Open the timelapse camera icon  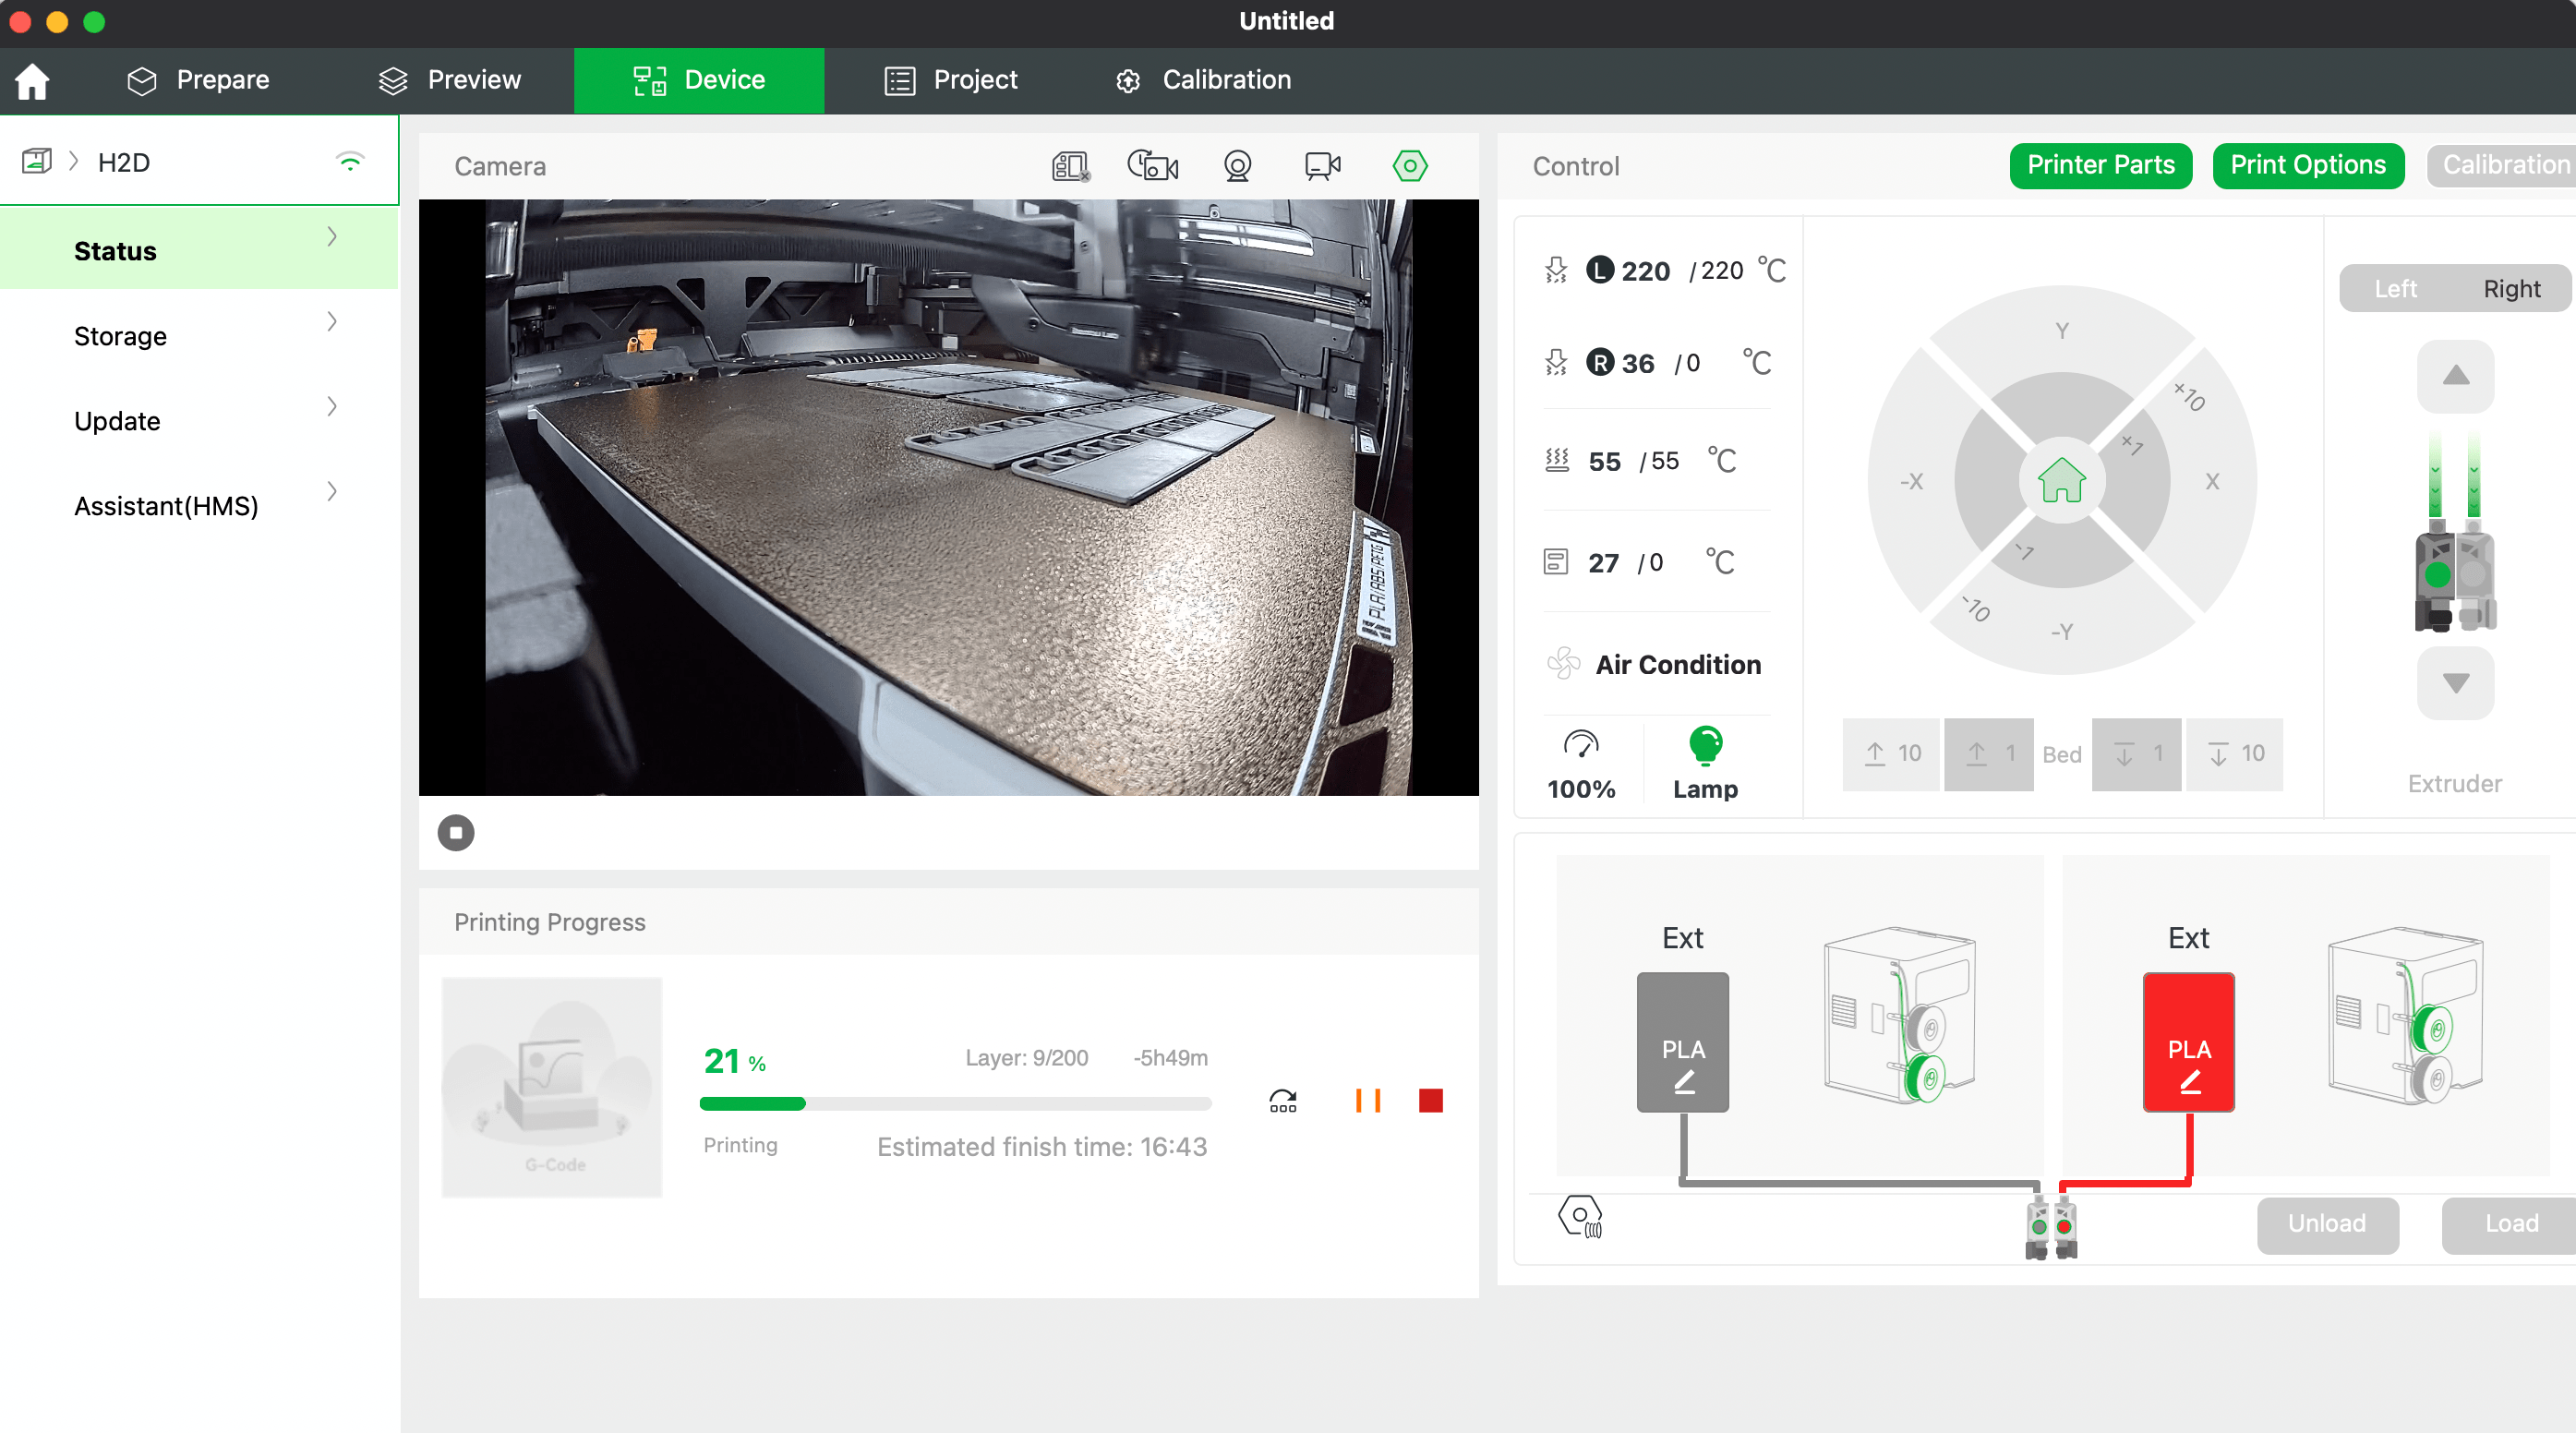click(1153, 166)
